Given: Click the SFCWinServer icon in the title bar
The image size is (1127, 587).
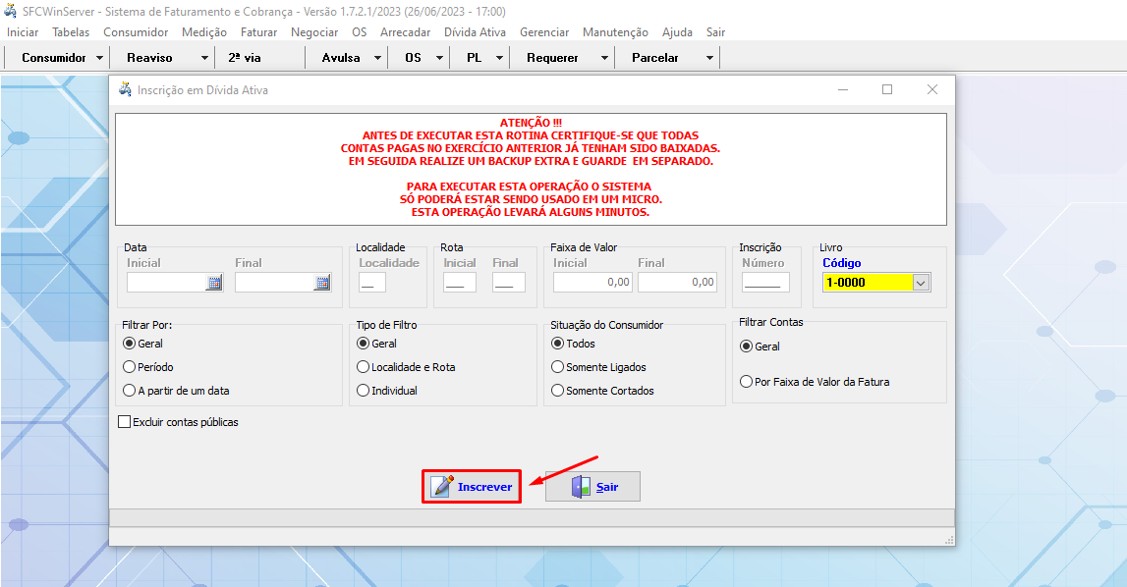Looking at the screenshot, I should (x=12, y=11).
